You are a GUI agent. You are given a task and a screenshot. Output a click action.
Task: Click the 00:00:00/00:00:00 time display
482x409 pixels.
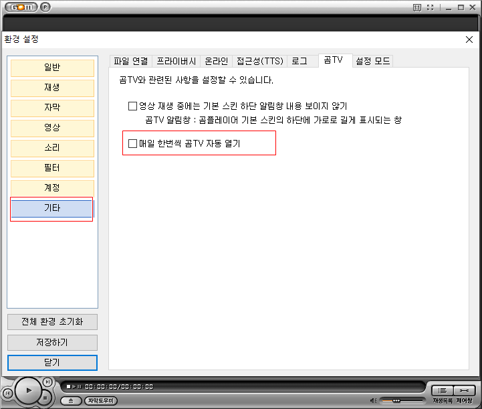pyautogui.click(x=119, y=386)
